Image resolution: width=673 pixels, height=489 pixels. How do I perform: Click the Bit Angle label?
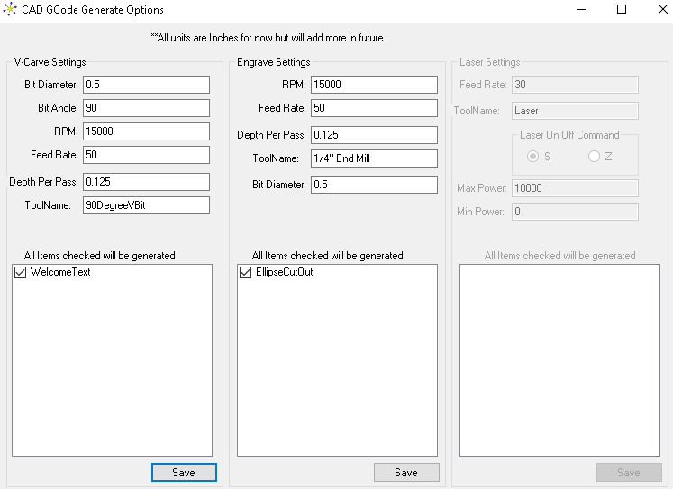(58, 108)
